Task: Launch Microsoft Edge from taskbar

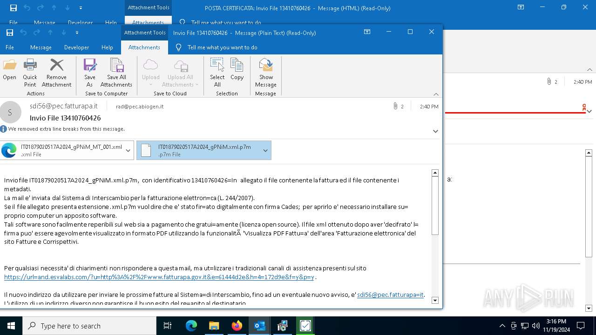Action: 191,326
